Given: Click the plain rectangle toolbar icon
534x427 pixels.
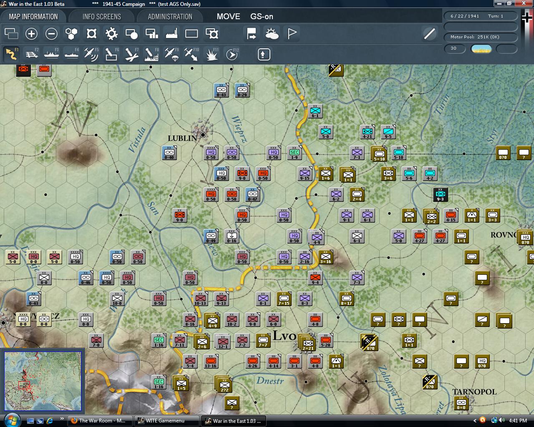Looking at the screenshot, I should coord(191,33).
